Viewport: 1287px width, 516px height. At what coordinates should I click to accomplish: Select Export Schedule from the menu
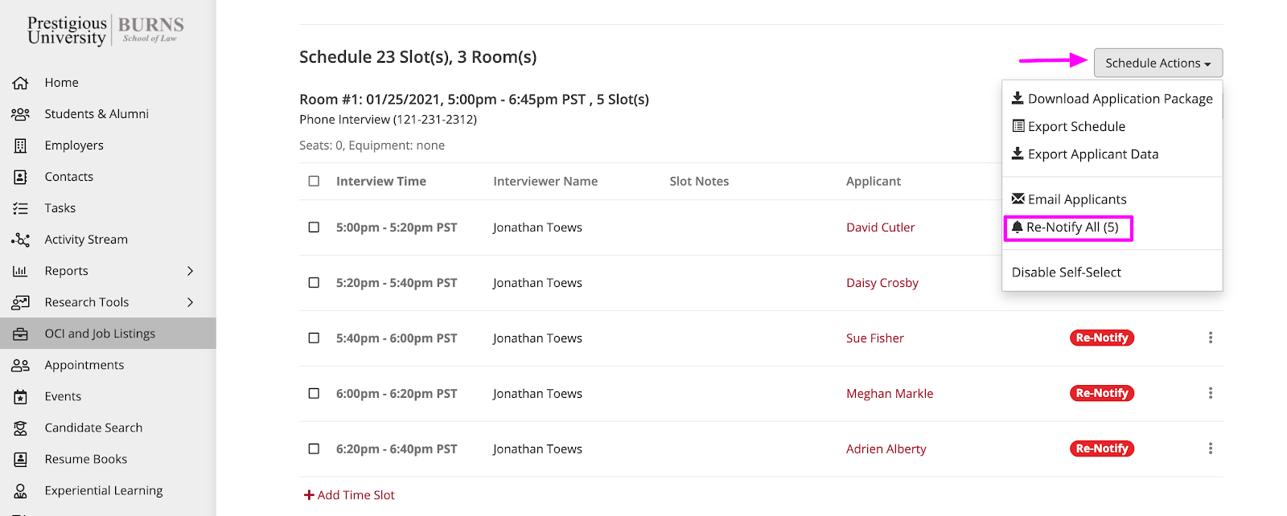click(1075, 126)
